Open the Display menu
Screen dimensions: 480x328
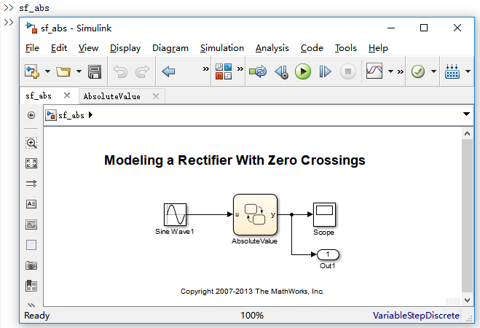click(x=125, y=48)
